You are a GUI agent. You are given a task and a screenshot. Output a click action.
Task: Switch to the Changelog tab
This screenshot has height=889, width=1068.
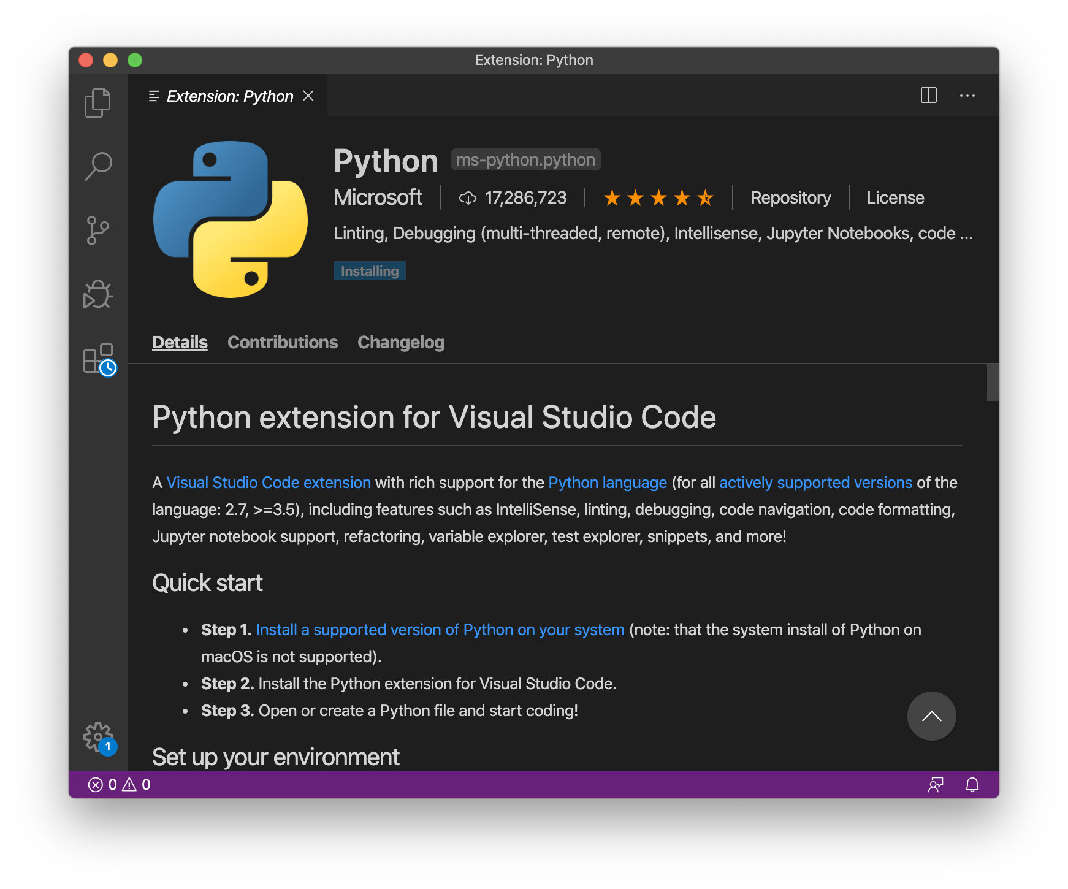(x=401, y=342)
